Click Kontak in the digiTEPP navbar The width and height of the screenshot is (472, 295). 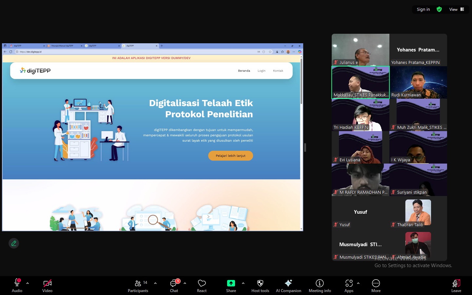(x=278, y=71)
